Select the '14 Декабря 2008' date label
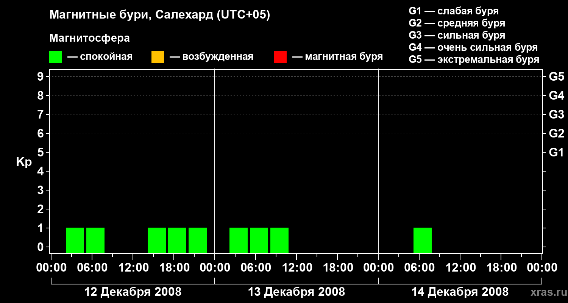 (460, 292)
